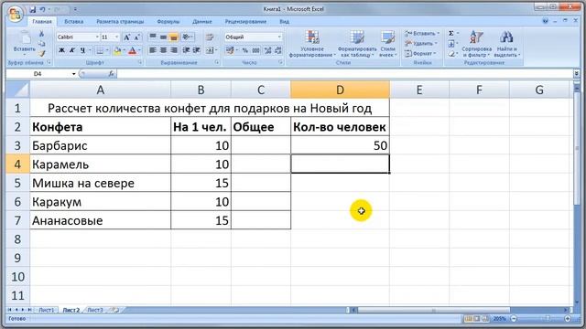
Task: Toggle italic К formatting
Action: click(72, 50)
